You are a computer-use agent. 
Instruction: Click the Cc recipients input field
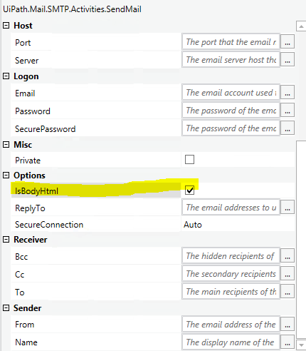(231, 274)
